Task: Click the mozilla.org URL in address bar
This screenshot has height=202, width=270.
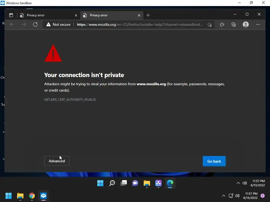Action: [140, 24]
